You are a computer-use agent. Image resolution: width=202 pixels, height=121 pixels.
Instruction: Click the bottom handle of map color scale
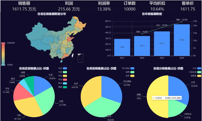click(x=3, y=65)
